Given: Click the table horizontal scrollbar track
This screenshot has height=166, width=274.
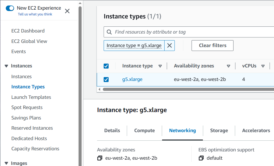Looking at the screenshot, I should click(188, 89).
